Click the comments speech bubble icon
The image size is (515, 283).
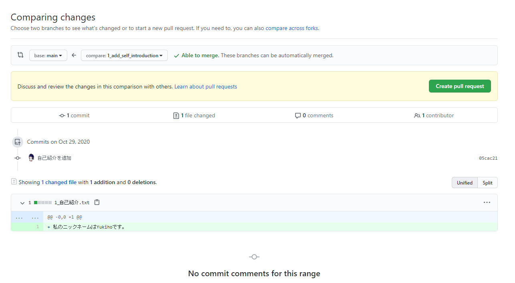[x=298, y=116]
